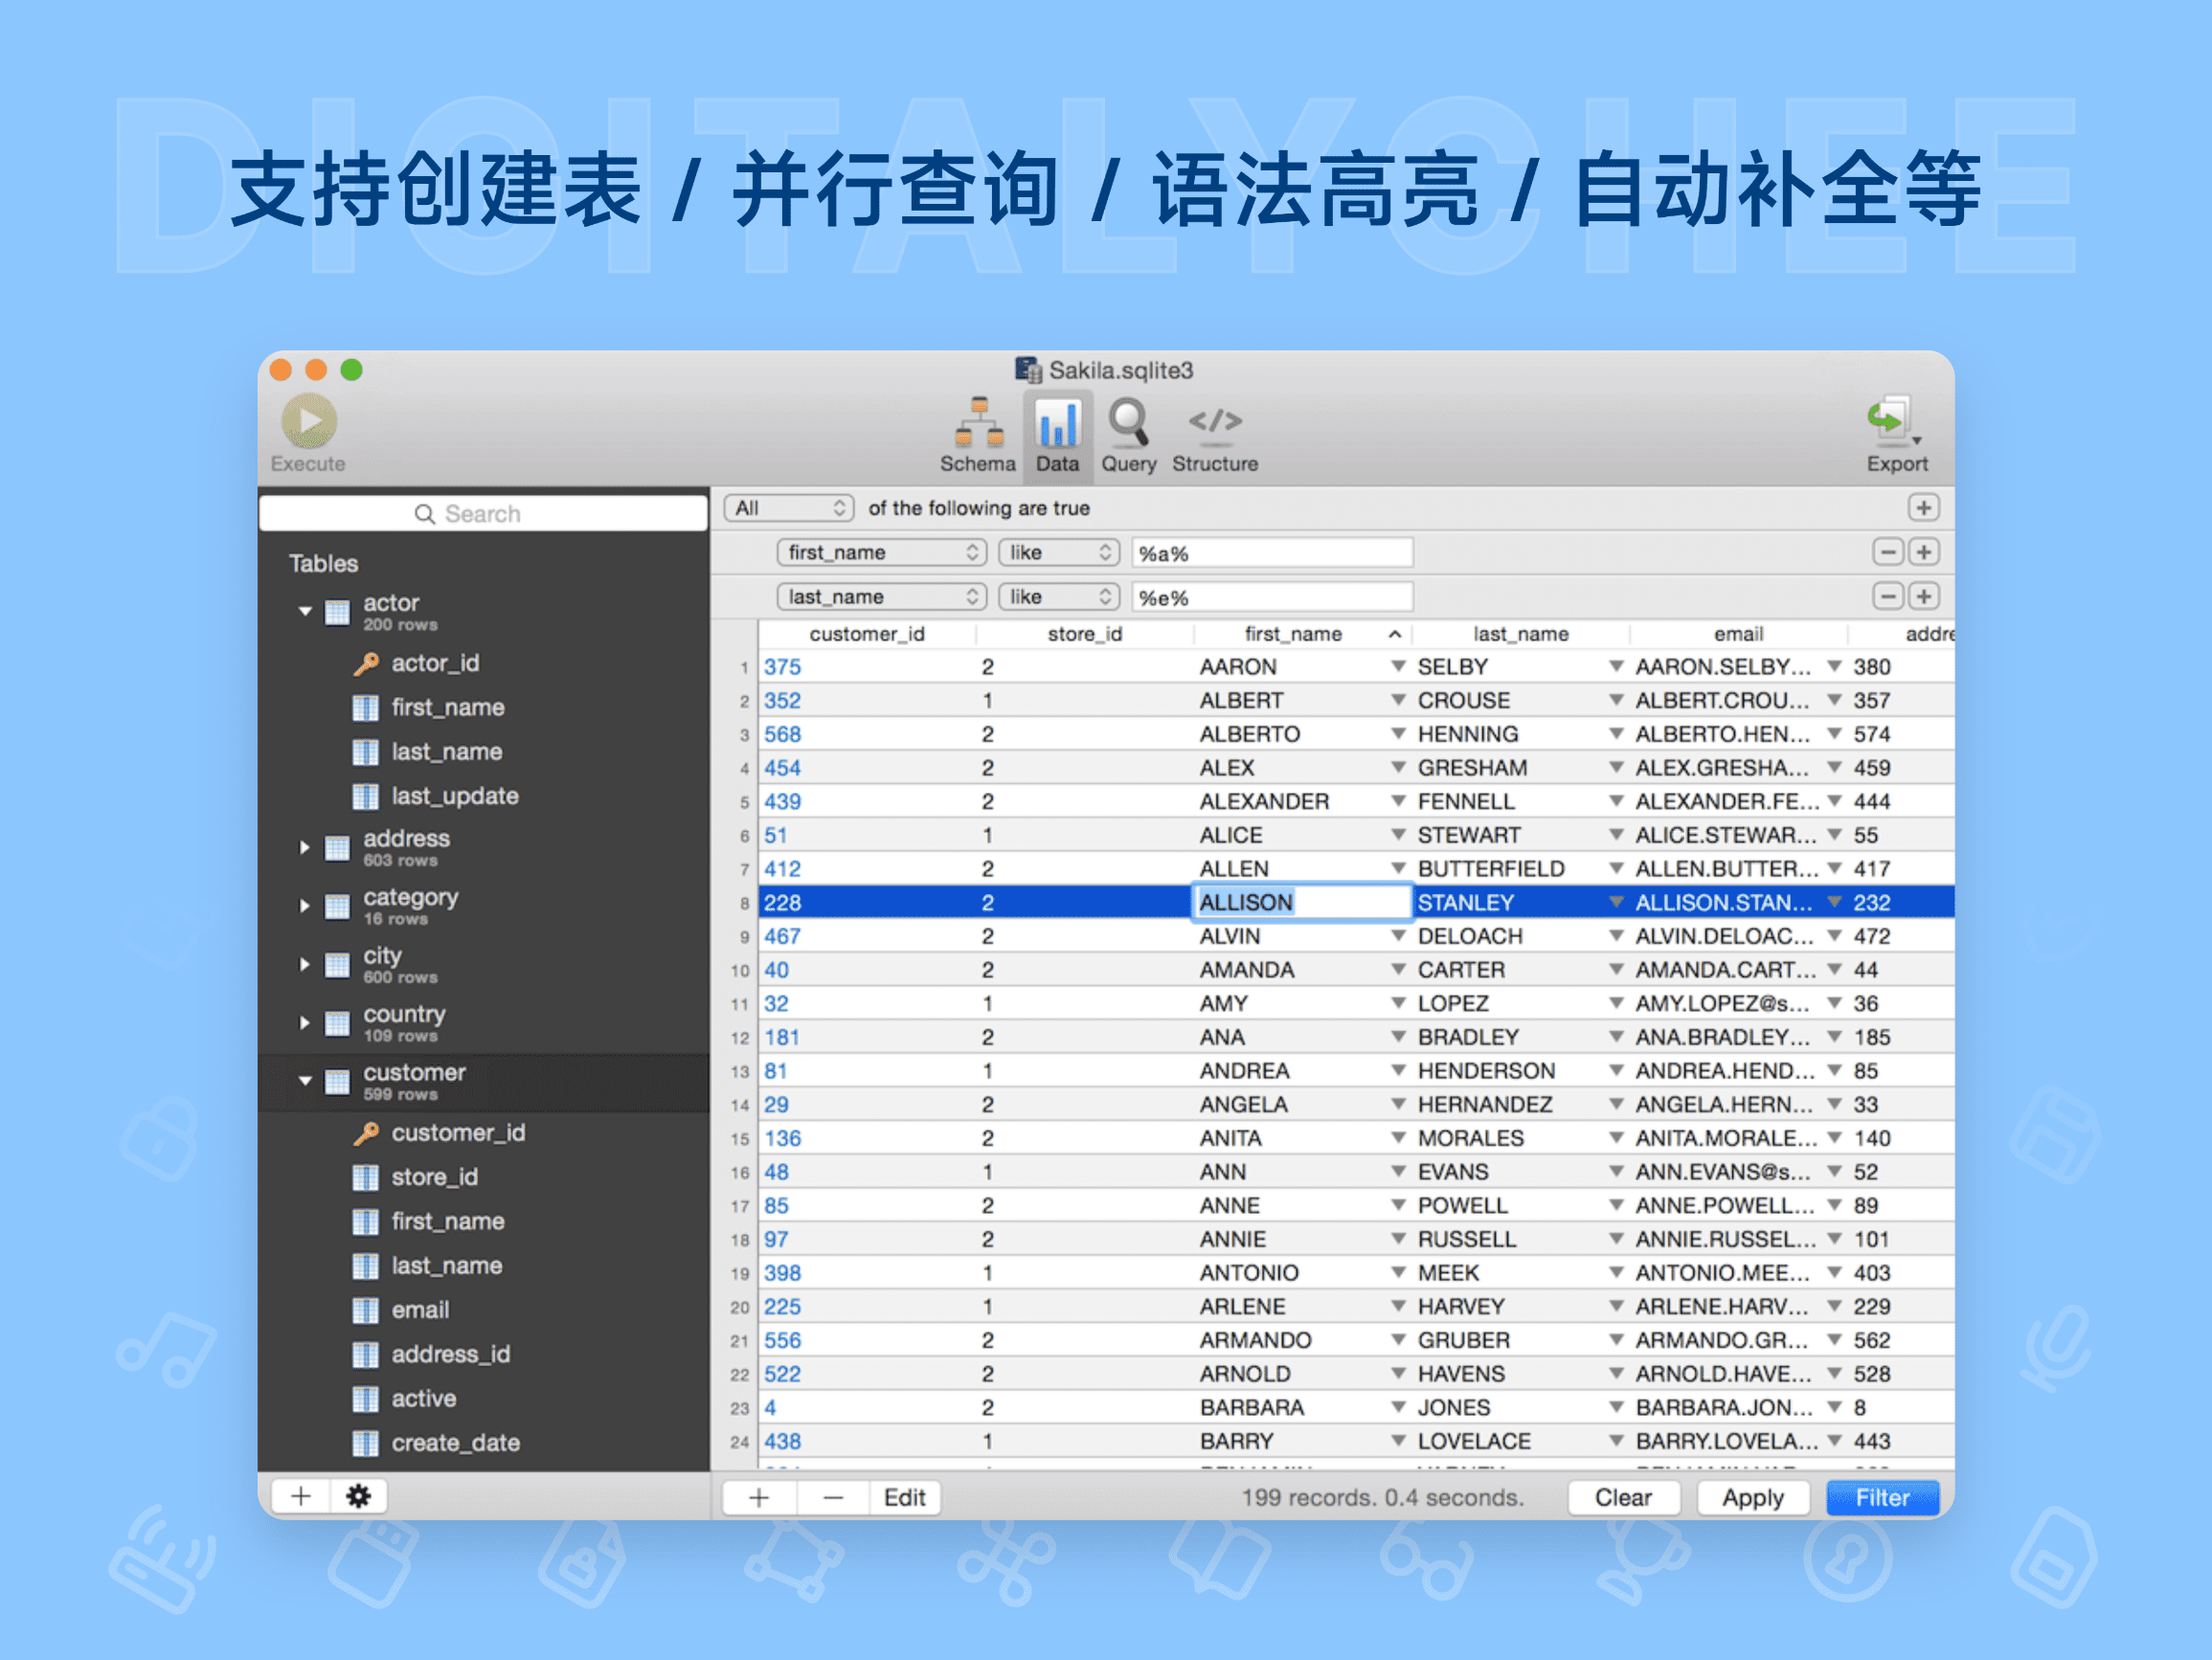This screenshot has width=2212, height=1660.
Task: Open the "All" match condition dropdown
Action: coord(788,508)
